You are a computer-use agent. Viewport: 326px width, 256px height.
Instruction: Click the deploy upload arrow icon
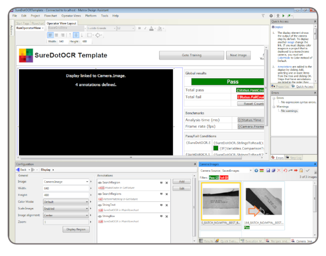coord(278,16)
